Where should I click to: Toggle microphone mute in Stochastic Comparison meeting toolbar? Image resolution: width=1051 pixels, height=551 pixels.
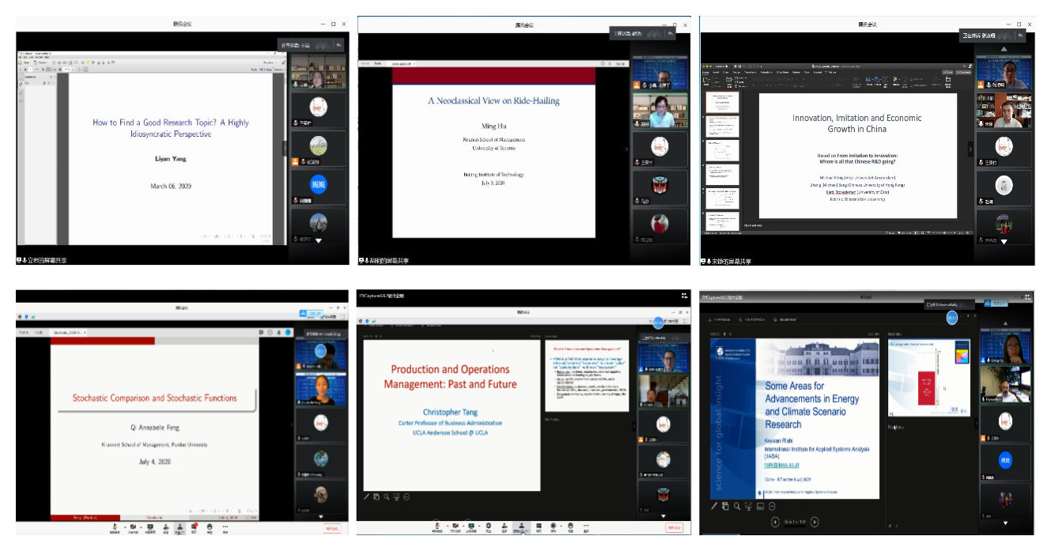click(x=116, y=526)
